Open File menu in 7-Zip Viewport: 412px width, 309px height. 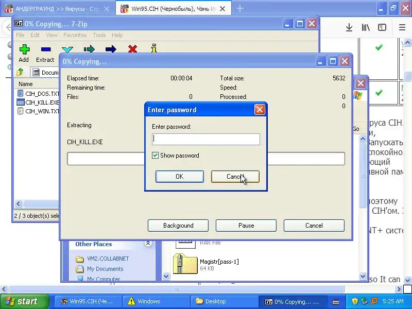tap(20, 35)
